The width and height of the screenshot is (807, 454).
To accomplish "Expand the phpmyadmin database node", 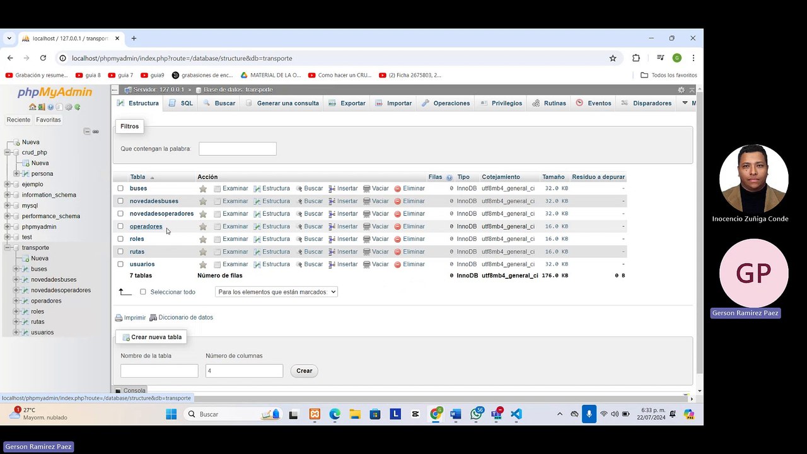I will coord(8,227).
